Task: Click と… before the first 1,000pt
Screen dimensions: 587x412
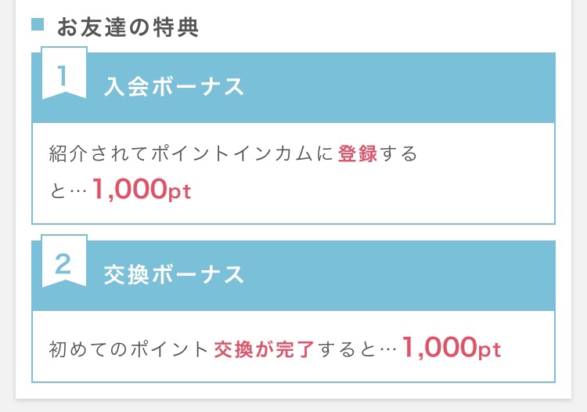Action: (x=69, y=191)
